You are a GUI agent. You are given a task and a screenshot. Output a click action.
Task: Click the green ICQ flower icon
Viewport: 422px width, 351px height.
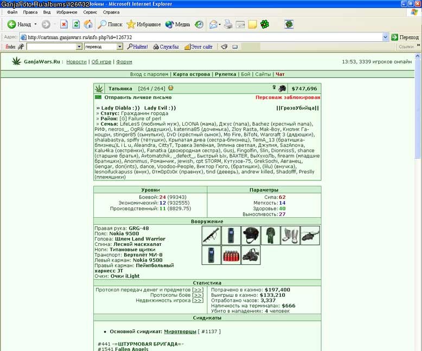pos(265,24)
